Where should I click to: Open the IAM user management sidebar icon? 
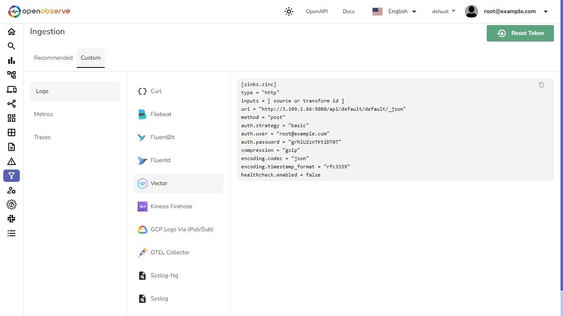tap(11, 190)
